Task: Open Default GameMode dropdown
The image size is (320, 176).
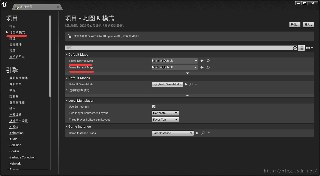Action: coord(167,84)
